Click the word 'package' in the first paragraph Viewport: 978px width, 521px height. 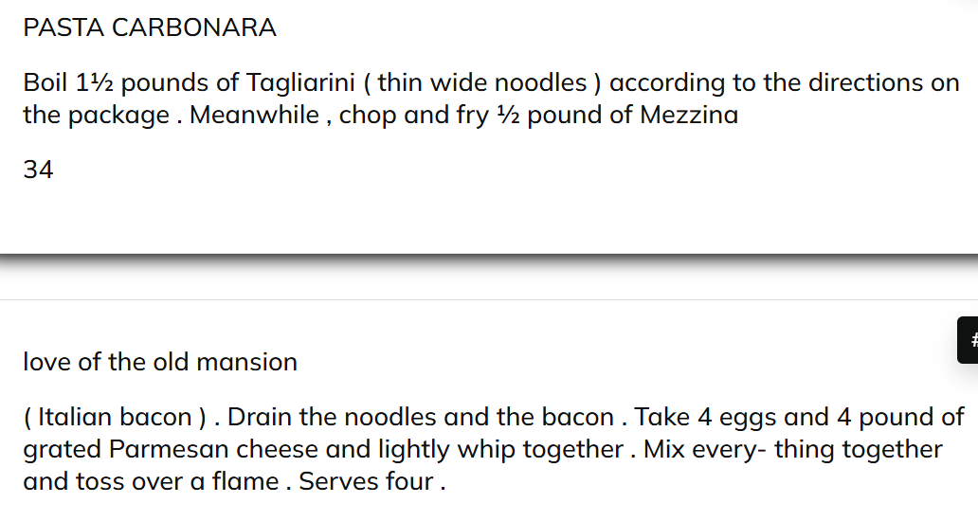click(x=118, y=116)
